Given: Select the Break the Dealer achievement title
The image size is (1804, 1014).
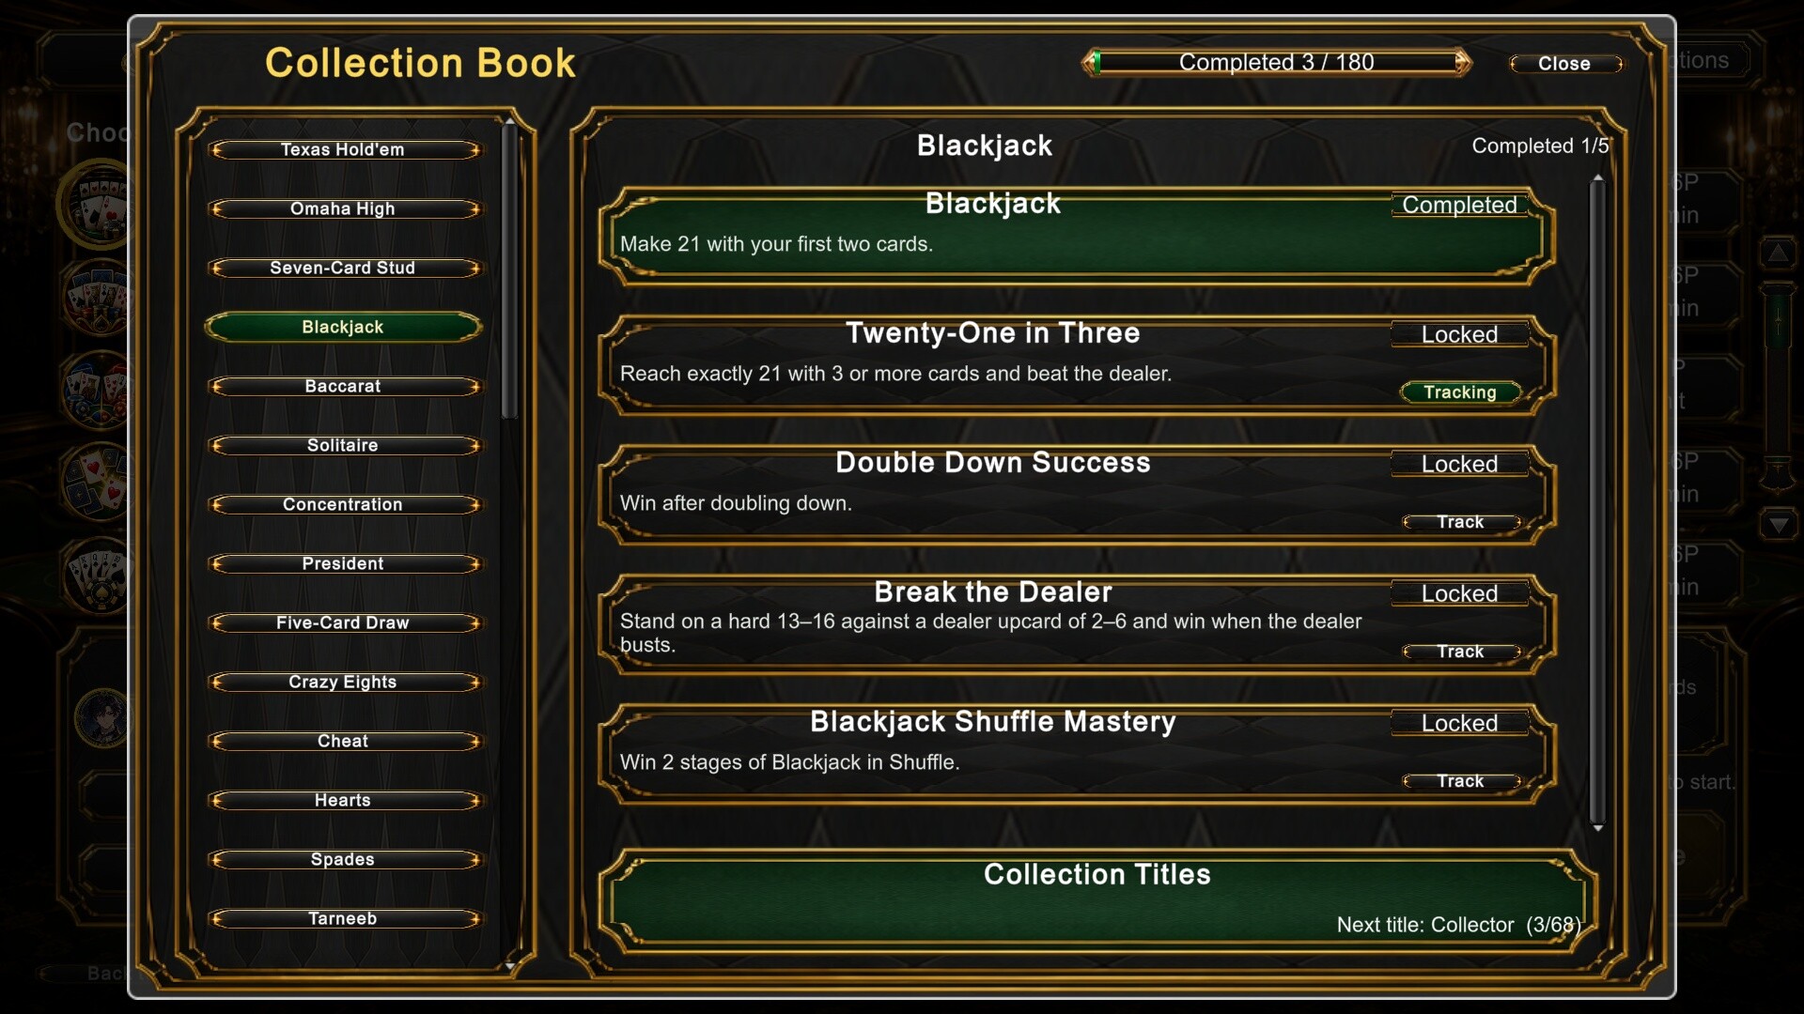Looking at the screenshot, I should (993, 592).
